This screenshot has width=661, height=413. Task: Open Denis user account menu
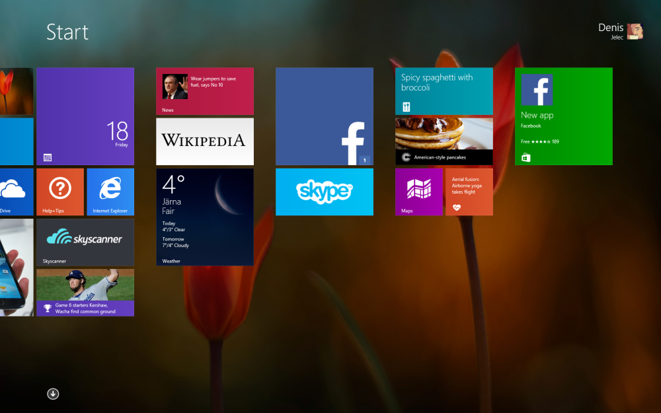click(620, 31)
